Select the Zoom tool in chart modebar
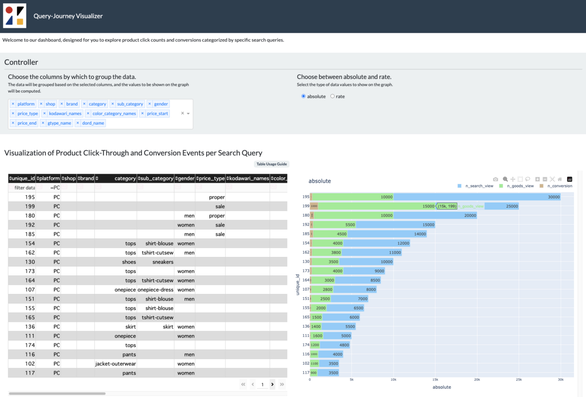 (505, 179)
